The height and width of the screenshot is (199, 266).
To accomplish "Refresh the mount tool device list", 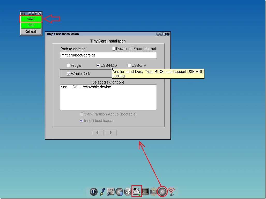I will pos(31,31).
